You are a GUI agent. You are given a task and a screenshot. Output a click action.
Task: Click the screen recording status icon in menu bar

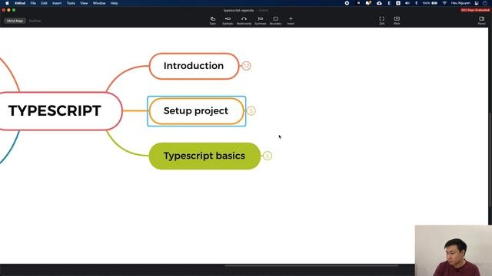pos(347,3)
